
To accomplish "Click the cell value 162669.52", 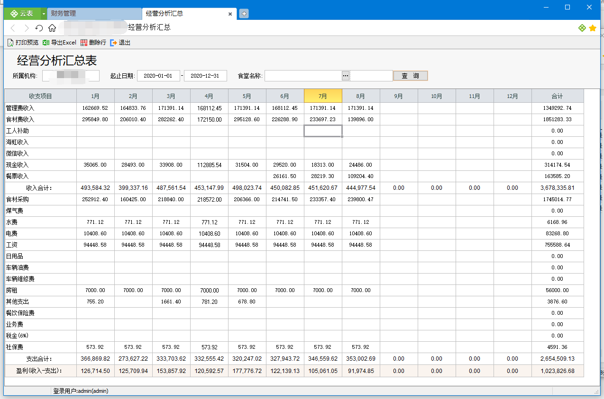I will 95,108.
